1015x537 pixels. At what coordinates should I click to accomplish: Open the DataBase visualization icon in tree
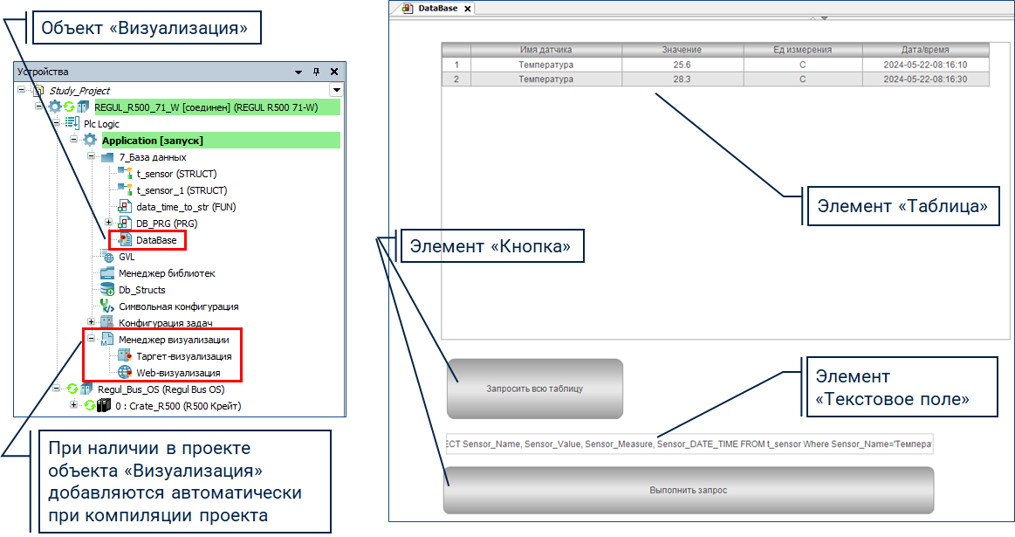(x=125, y=240)
